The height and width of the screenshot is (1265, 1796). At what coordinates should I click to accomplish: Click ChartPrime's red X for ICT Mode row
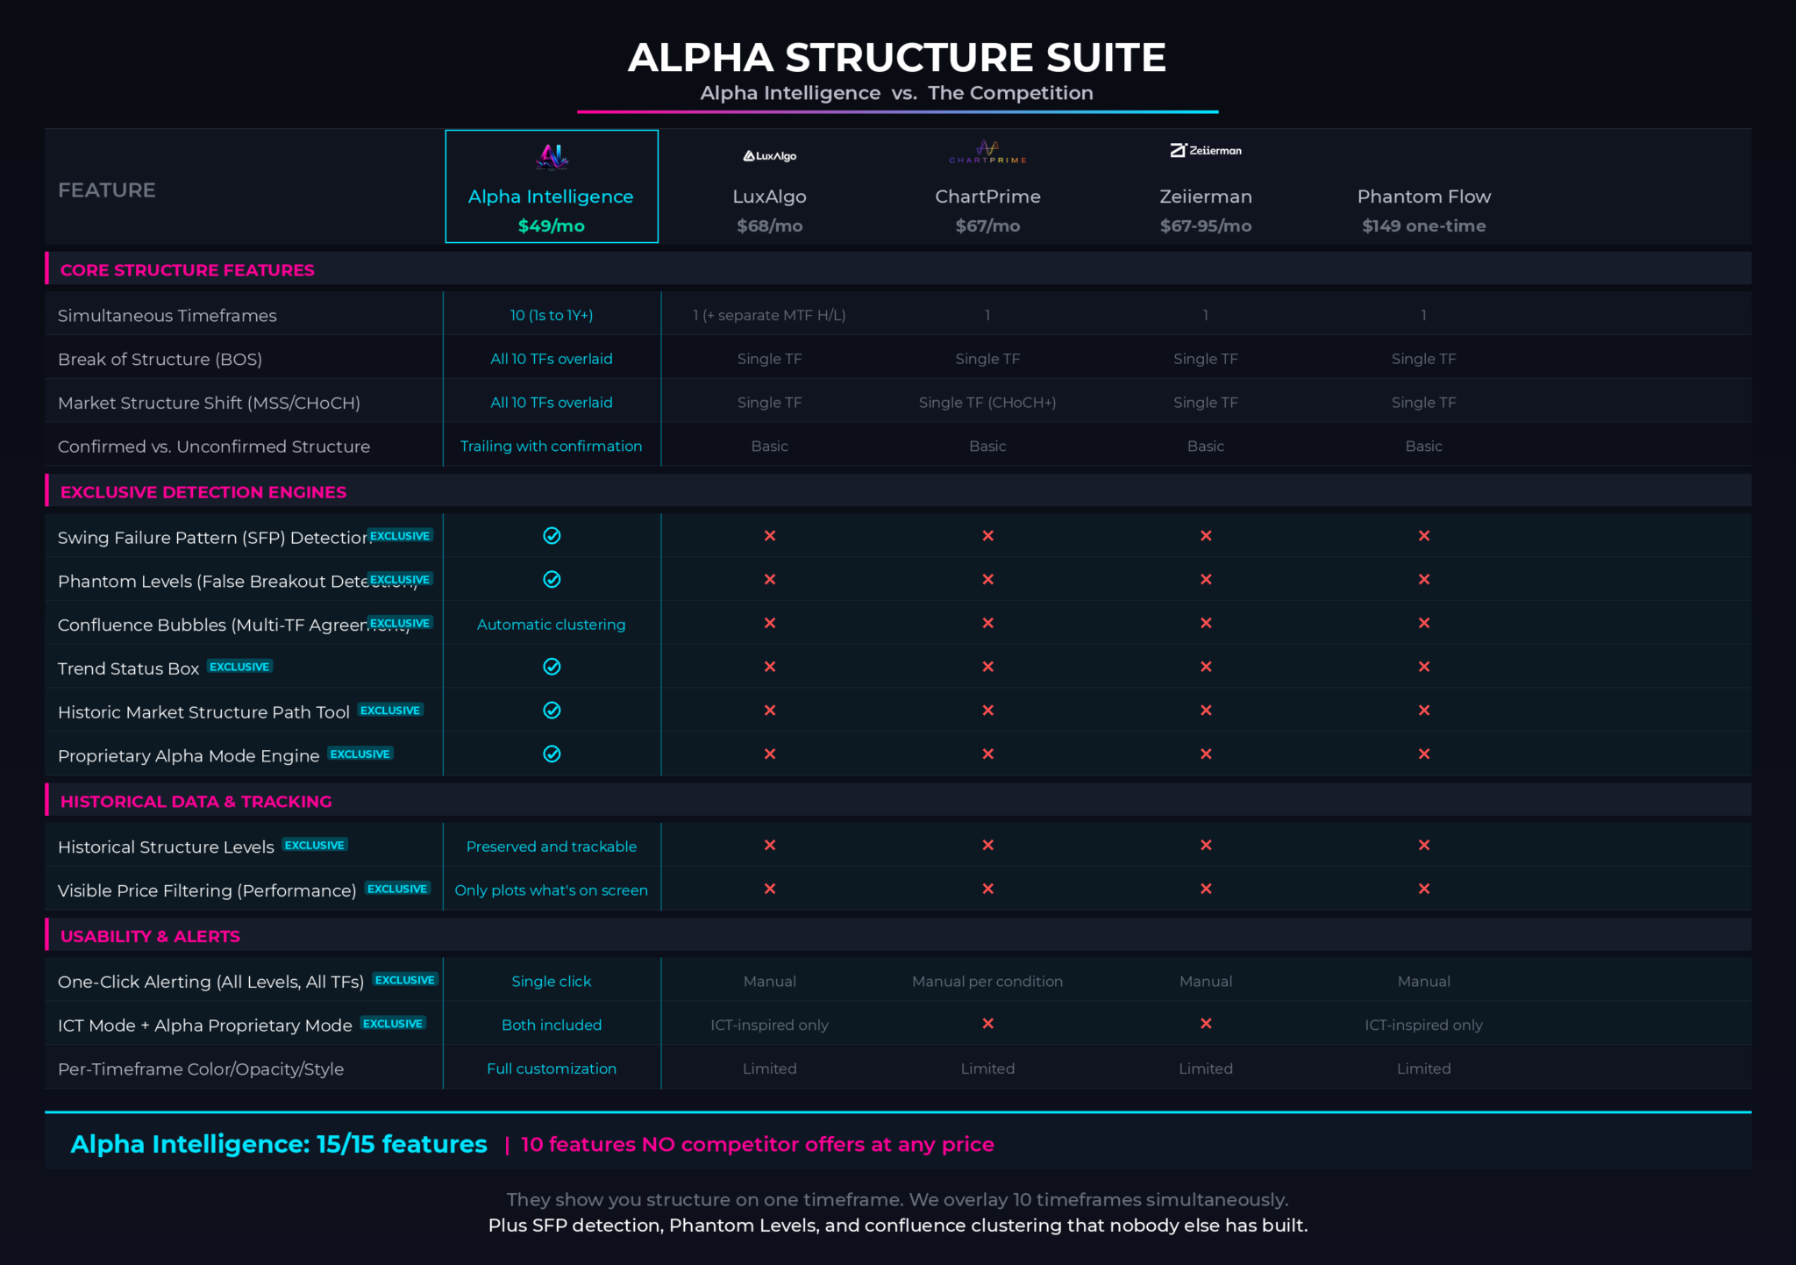tap(987, 1024)
